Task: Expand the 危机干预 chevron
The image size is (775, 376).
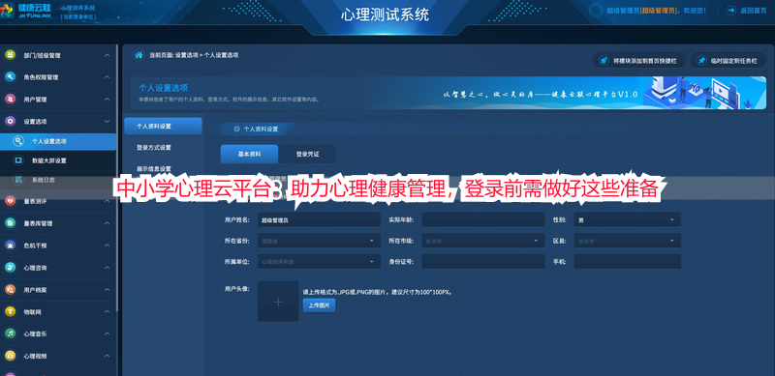Action: (107, 246)
